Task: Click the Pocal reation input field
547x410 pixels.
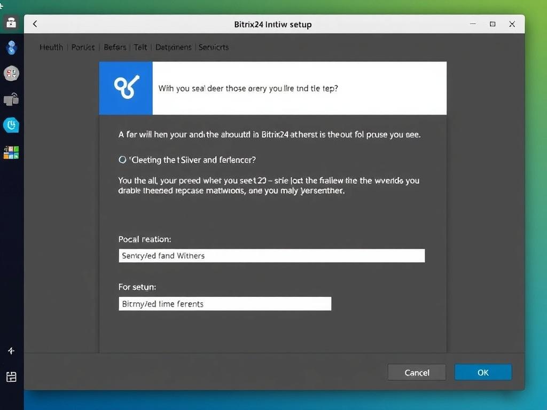Action: point(272,256)
